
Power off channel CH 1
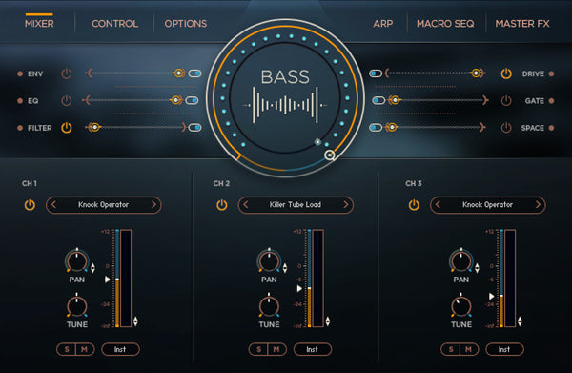pyautogui.click(x=30, y=205)
